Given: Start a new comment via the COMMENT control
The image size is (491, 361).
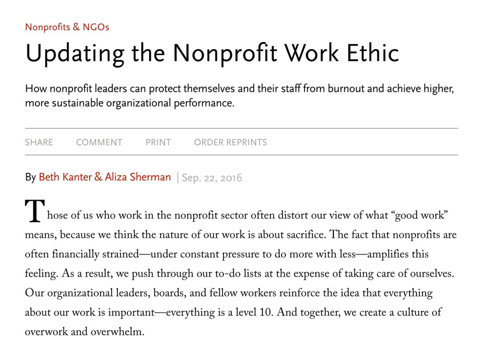Looking at the screenshot, I should (x=99, y=142).
